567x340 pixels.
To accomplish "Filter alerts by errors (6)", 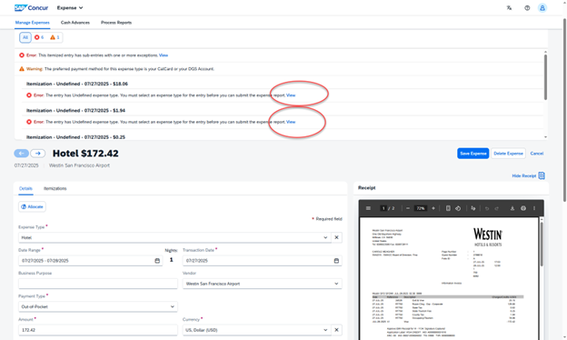I will [x=39, y=37].
